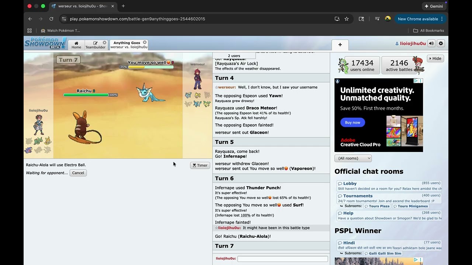Click the AdChoices info icon on the Adobe ad
The width and height of the screenshot is (472, 265).
click(x=416, y=81)
